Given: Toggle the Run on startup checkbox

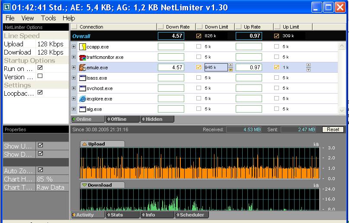Looking at the screenshot, I should tap(40, 68).
